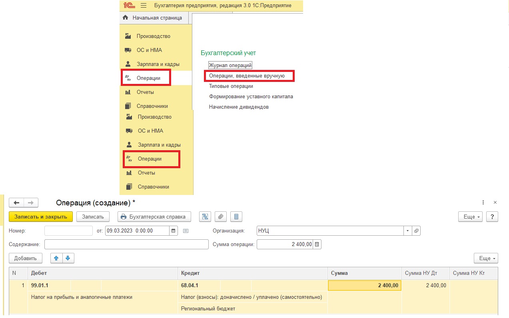Open the calculator for Сумма операции
509x318 pixels.
[317, 244]
